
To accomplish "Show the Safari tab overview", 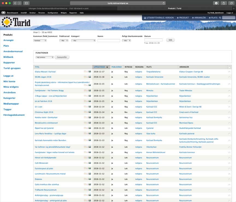I will (231, 3).
